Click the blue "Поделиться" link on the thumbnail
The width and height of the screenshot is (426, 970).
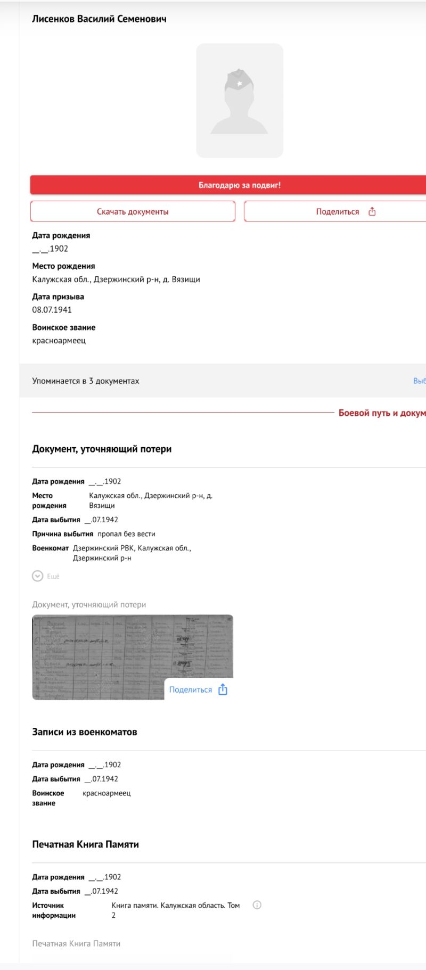[190, 689]
